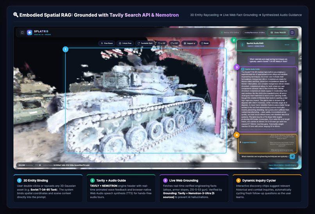Open the nvidia/Nemotron-3-Ultra model selector
315x214 pixels.
coord(254,32)
